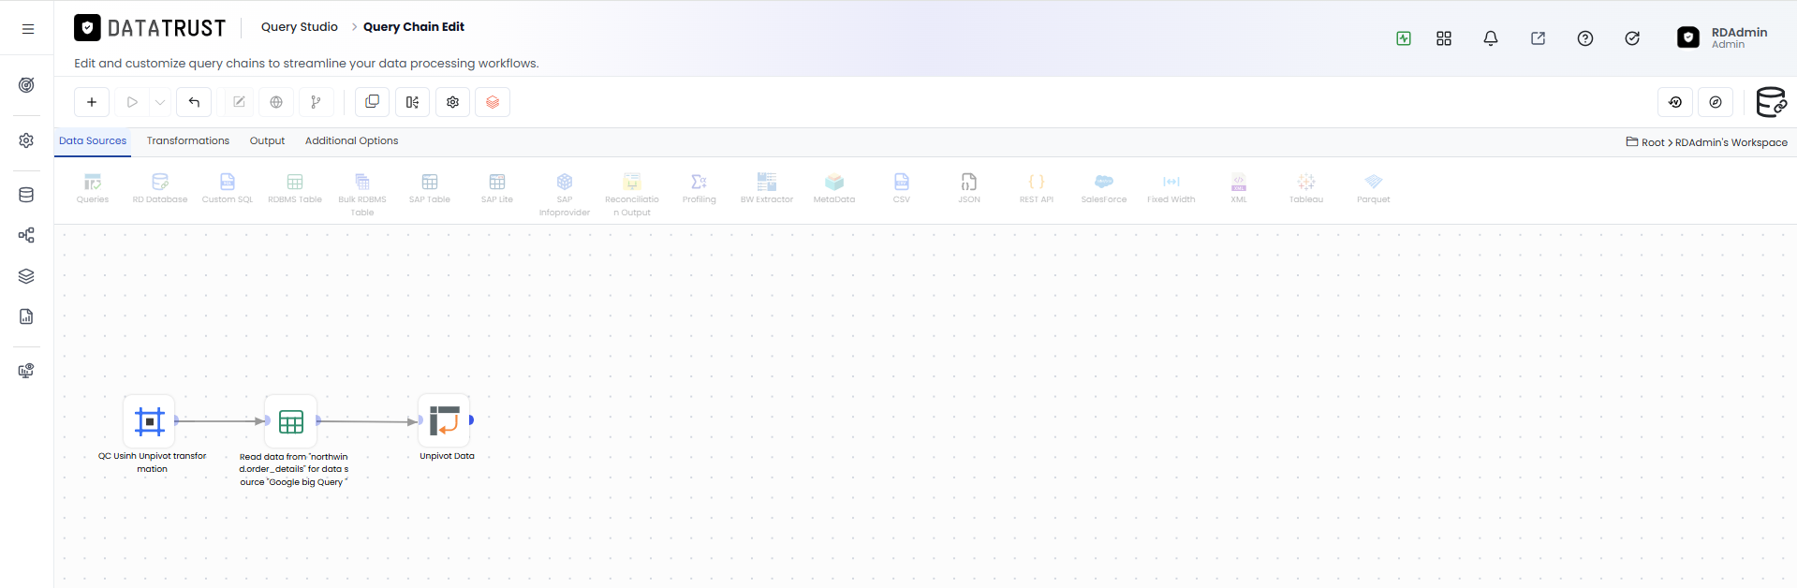This screenshot has width=1797, height=588.
Task: Go to Query Studio breadcrumb
Action: pyautogui.click(x=300, y=27)
